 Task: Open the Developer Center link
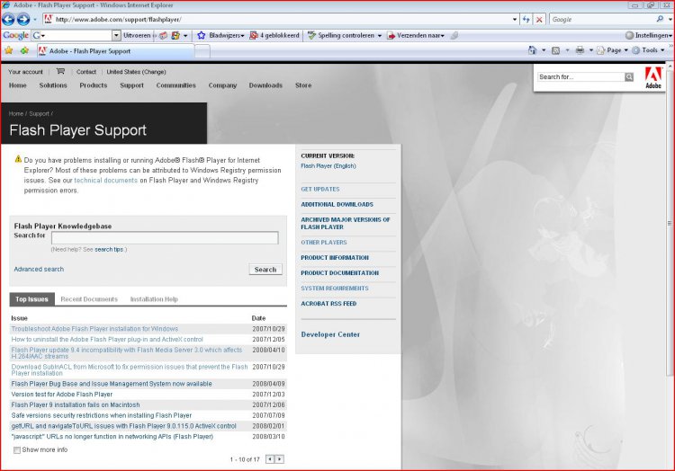(330, 334)
